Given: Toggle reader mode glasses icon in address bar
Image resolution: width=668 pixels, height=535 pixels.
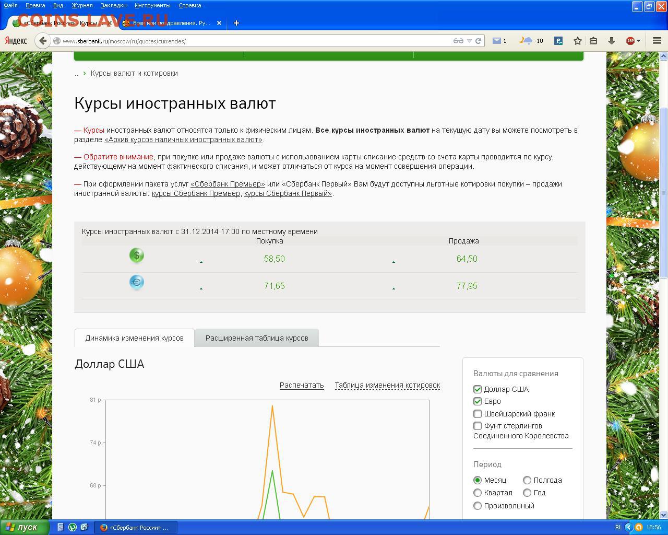Looking at the screenshot, I should pos(458,41).
